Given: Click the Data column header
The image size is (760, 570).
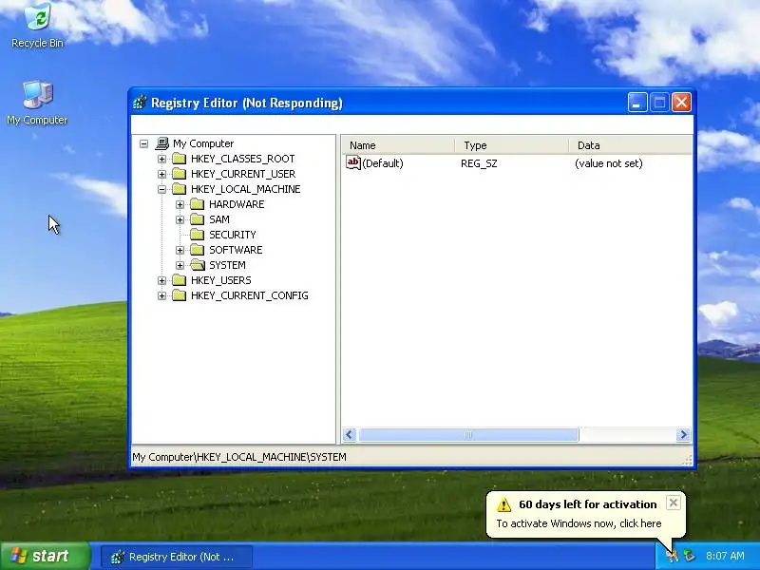Looking at the screenshot, I should (x=631, y=145).
